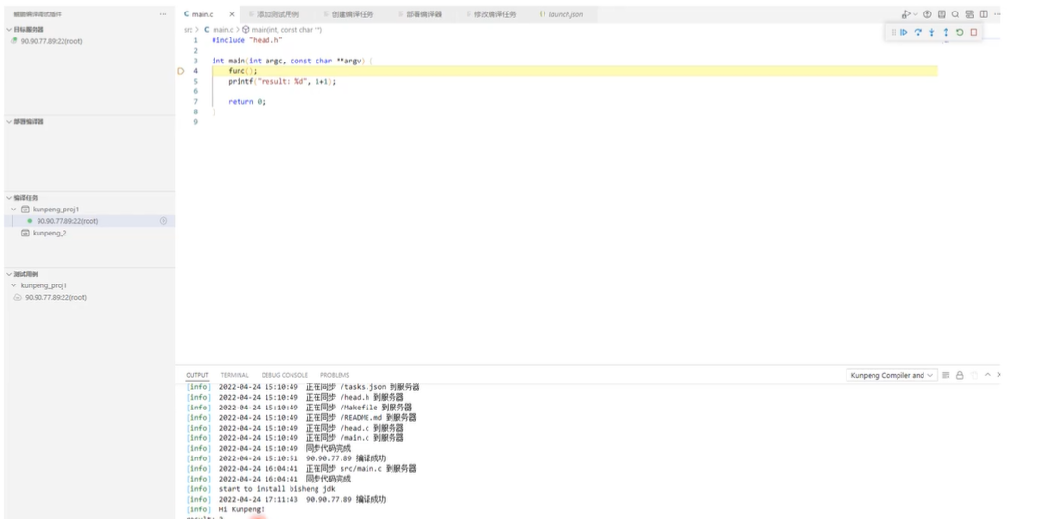Click the book icon in editor toolbar

941,13
